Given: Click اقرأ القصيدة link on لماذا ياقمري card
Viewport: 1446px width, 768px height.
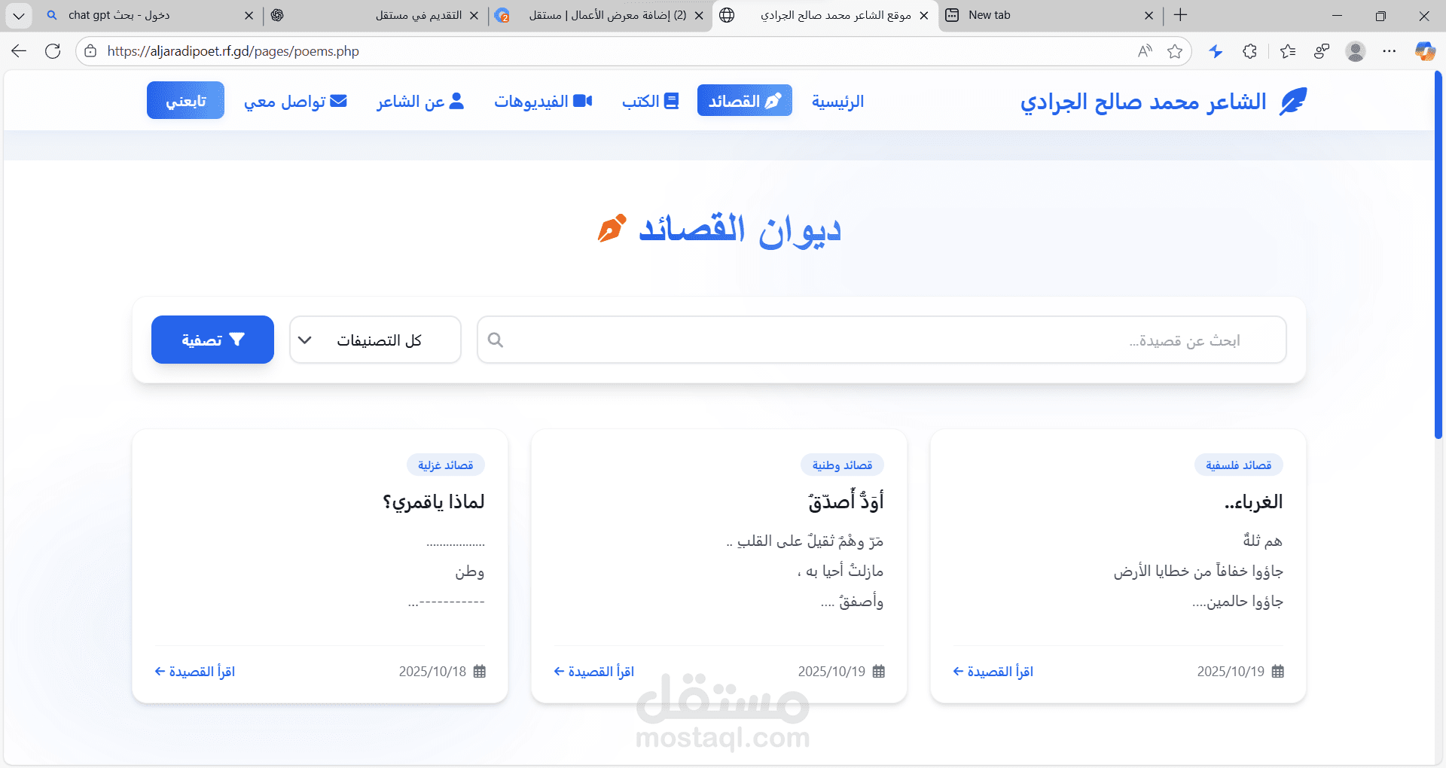Looking at the screenshot, I should (194, 672).
